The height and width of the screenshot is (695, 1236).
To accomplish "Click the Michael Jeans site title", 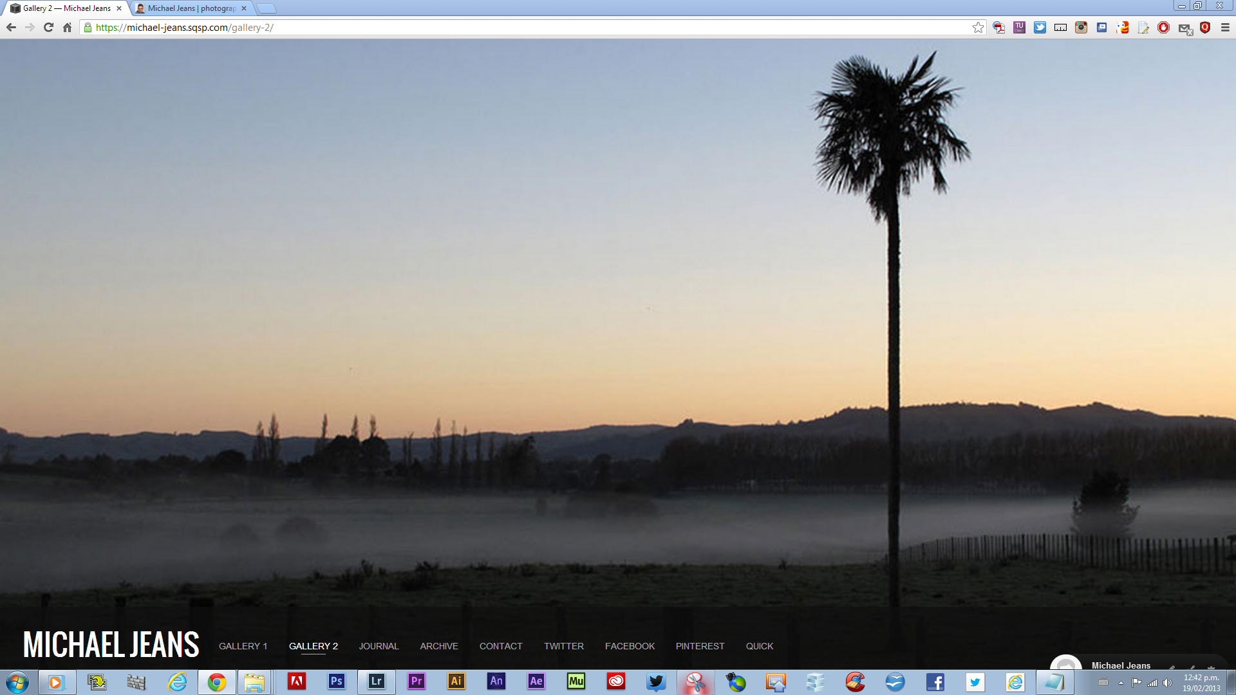I will coord(111,644).
